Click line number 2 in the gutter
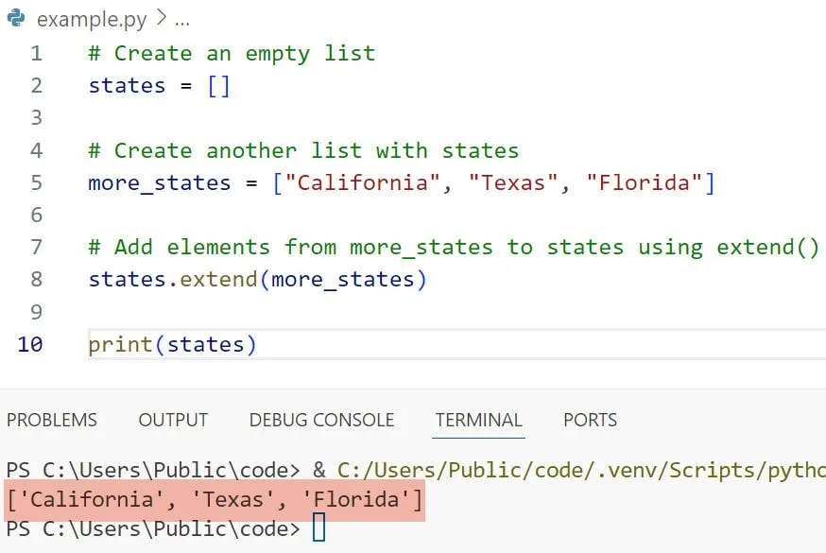826x553 pixels. point(36,85)
